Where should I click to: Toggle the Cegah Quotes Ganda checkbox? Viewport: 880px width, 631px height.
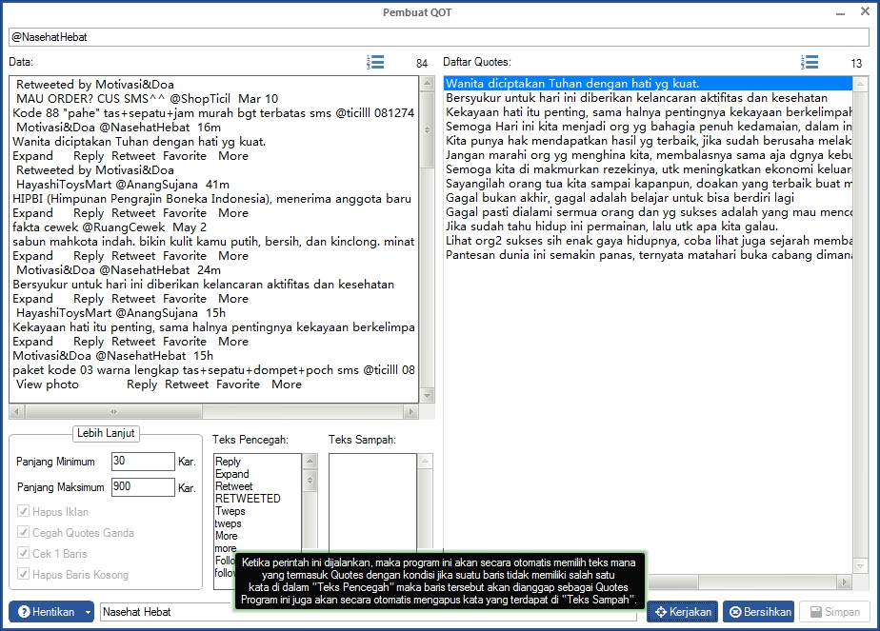23,532
